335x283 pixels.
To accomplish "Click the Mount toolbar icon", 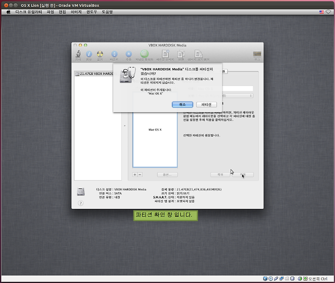I will point(114,54).
